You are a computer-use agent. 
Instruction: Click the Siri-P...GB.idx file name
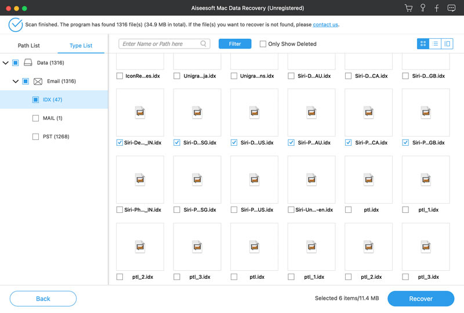[x=429, y=143]
